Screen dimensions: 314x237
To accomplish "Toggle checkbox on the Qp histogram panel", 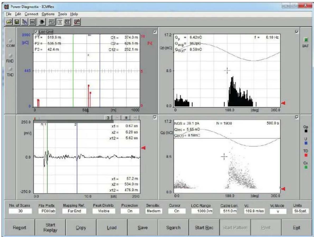I will tap(297, 32).
